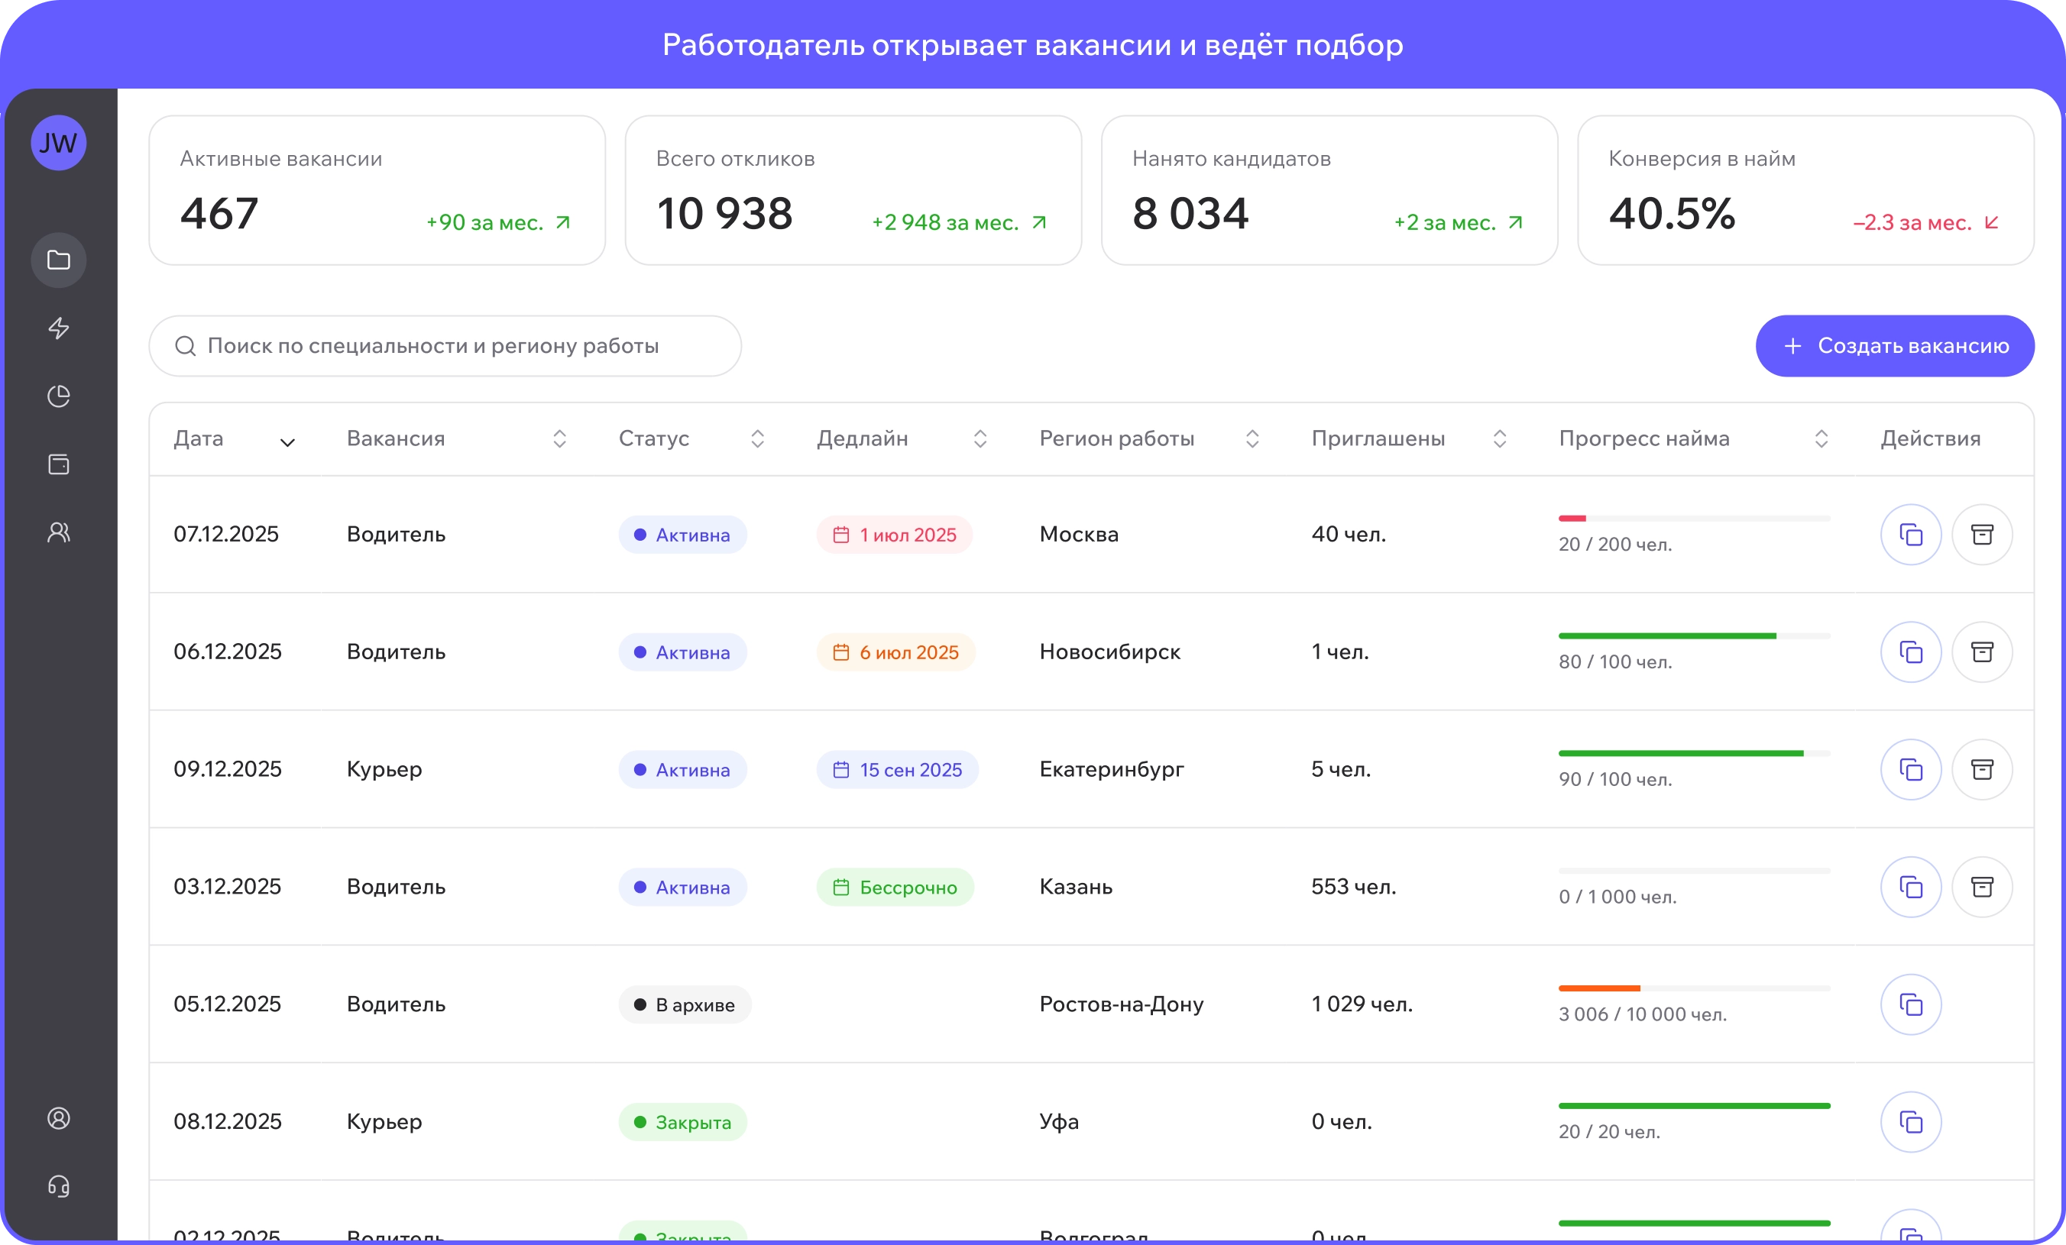Sort by Прогресс найма column
The width and height of the screenshot is (2066, 1245).
click(x=1822, y=438)
